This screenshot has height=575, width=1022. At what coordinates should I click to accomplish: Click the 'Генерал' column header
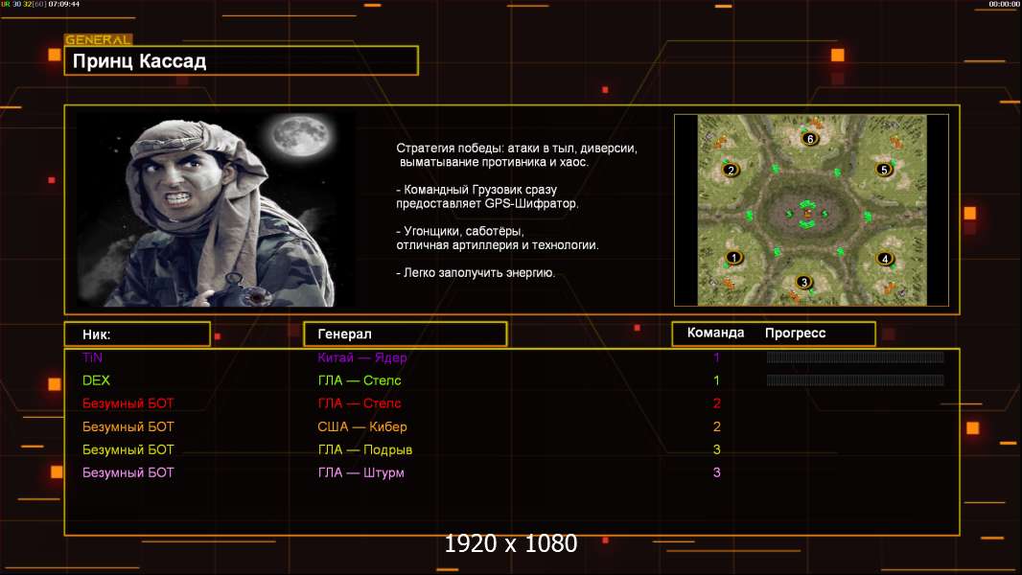point(405,334)
